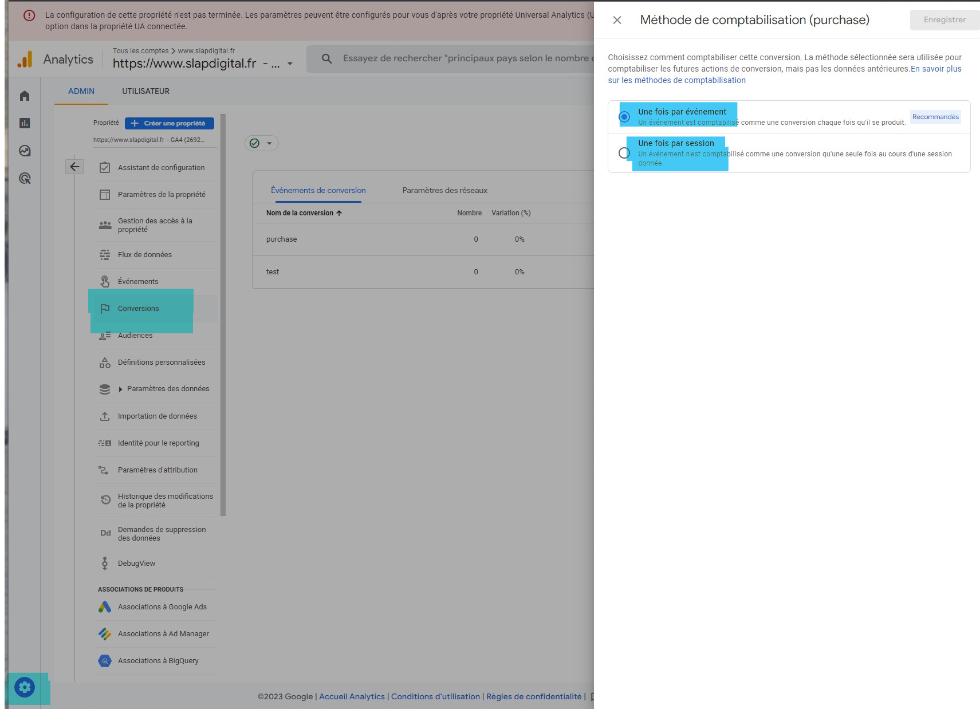
Task: Open the property selector dropdown
Action: 289,64
